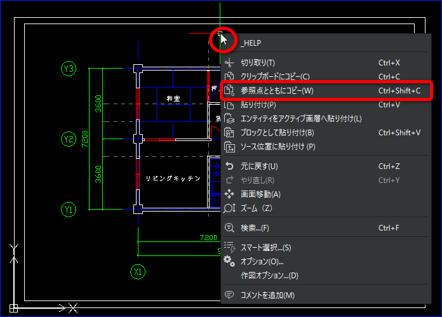Choose ブロックとして貼り付け(B) entry
The height and width of the screenshot is (317, 442).
(x=326, y=133)
